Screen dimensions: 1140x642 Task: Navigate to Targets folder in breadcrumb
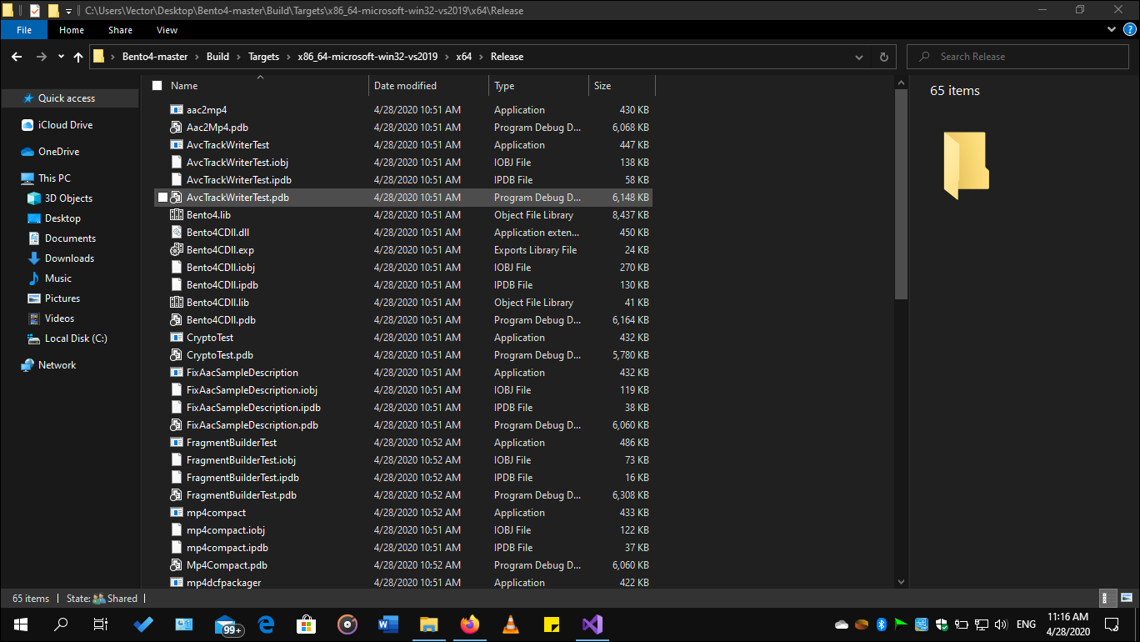(x=263, y=57)
